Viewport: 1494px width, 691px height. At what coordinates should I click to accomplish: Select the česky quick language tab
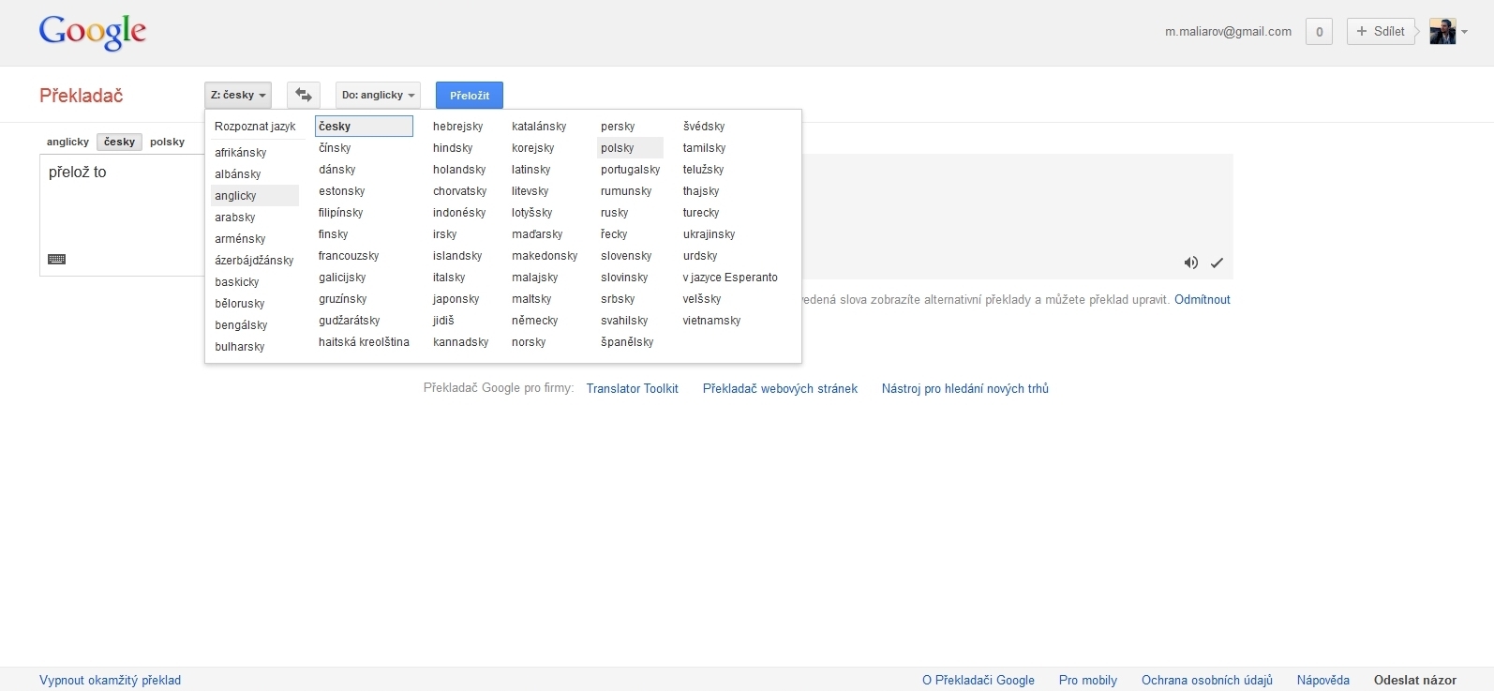[x=119, y=142]
